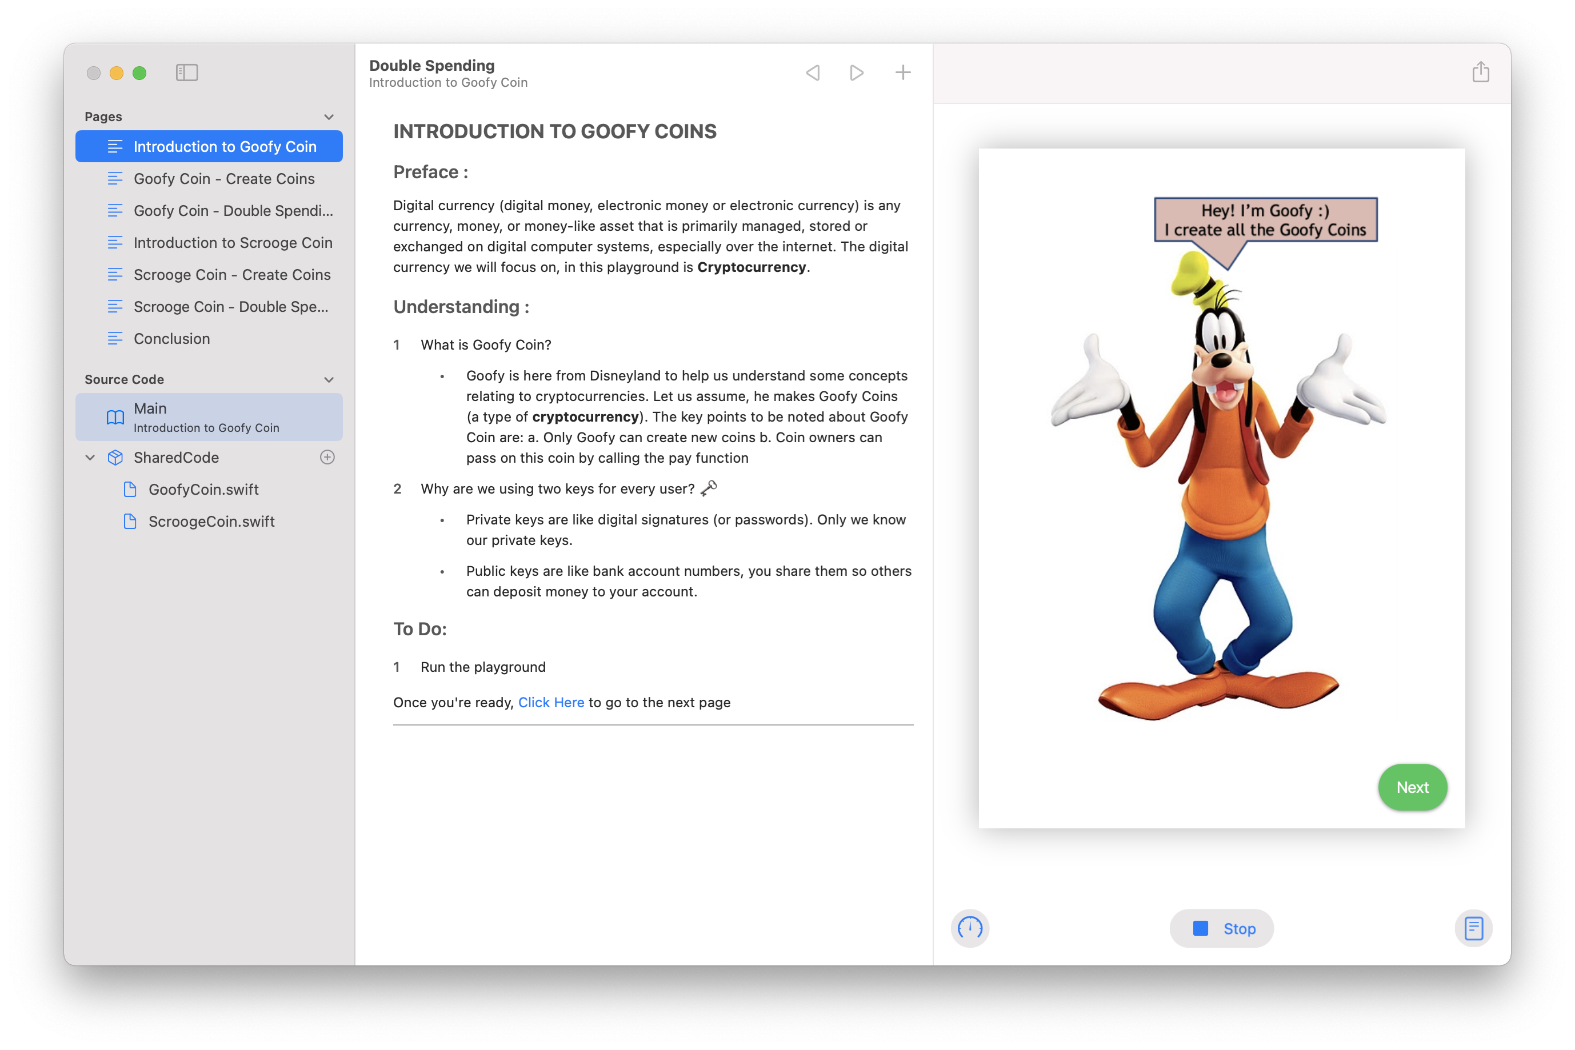Click the Click Here link to next page
This screenshot has height=1050, width=1575.
pos(550,702)
